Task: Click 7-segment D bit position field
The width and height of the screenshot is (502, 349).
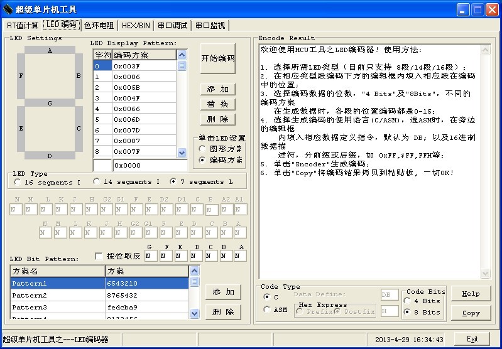Action: coord(195,256)
